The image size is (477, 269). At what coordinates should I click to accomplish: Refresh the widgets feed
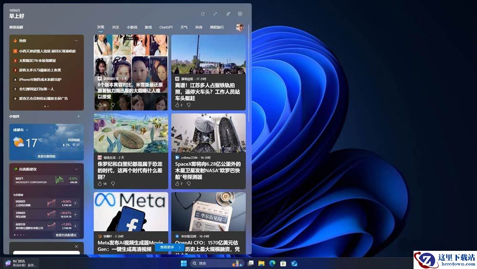click(203, 14)
